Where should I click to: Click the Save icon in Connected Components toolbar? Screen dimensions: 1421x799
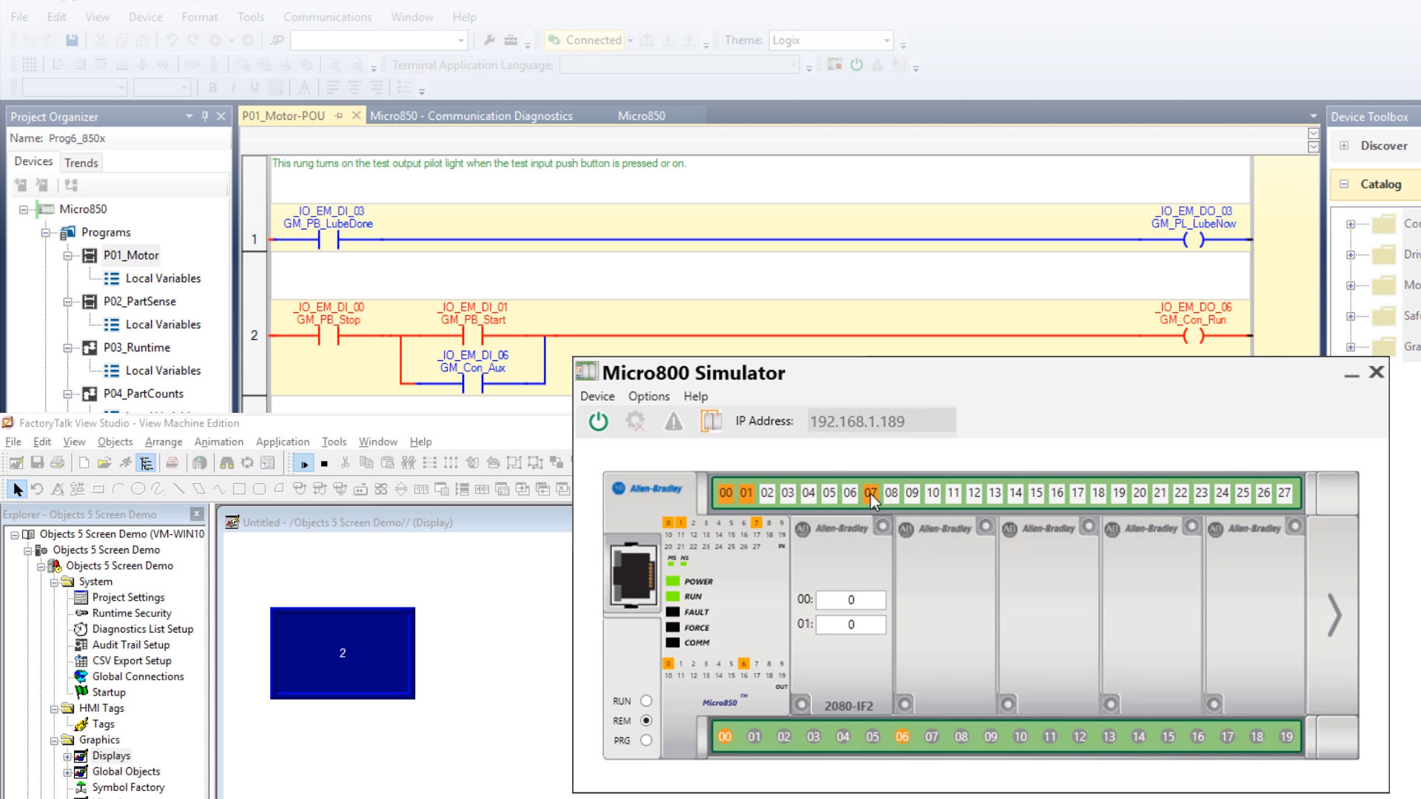tap(72, 40)
